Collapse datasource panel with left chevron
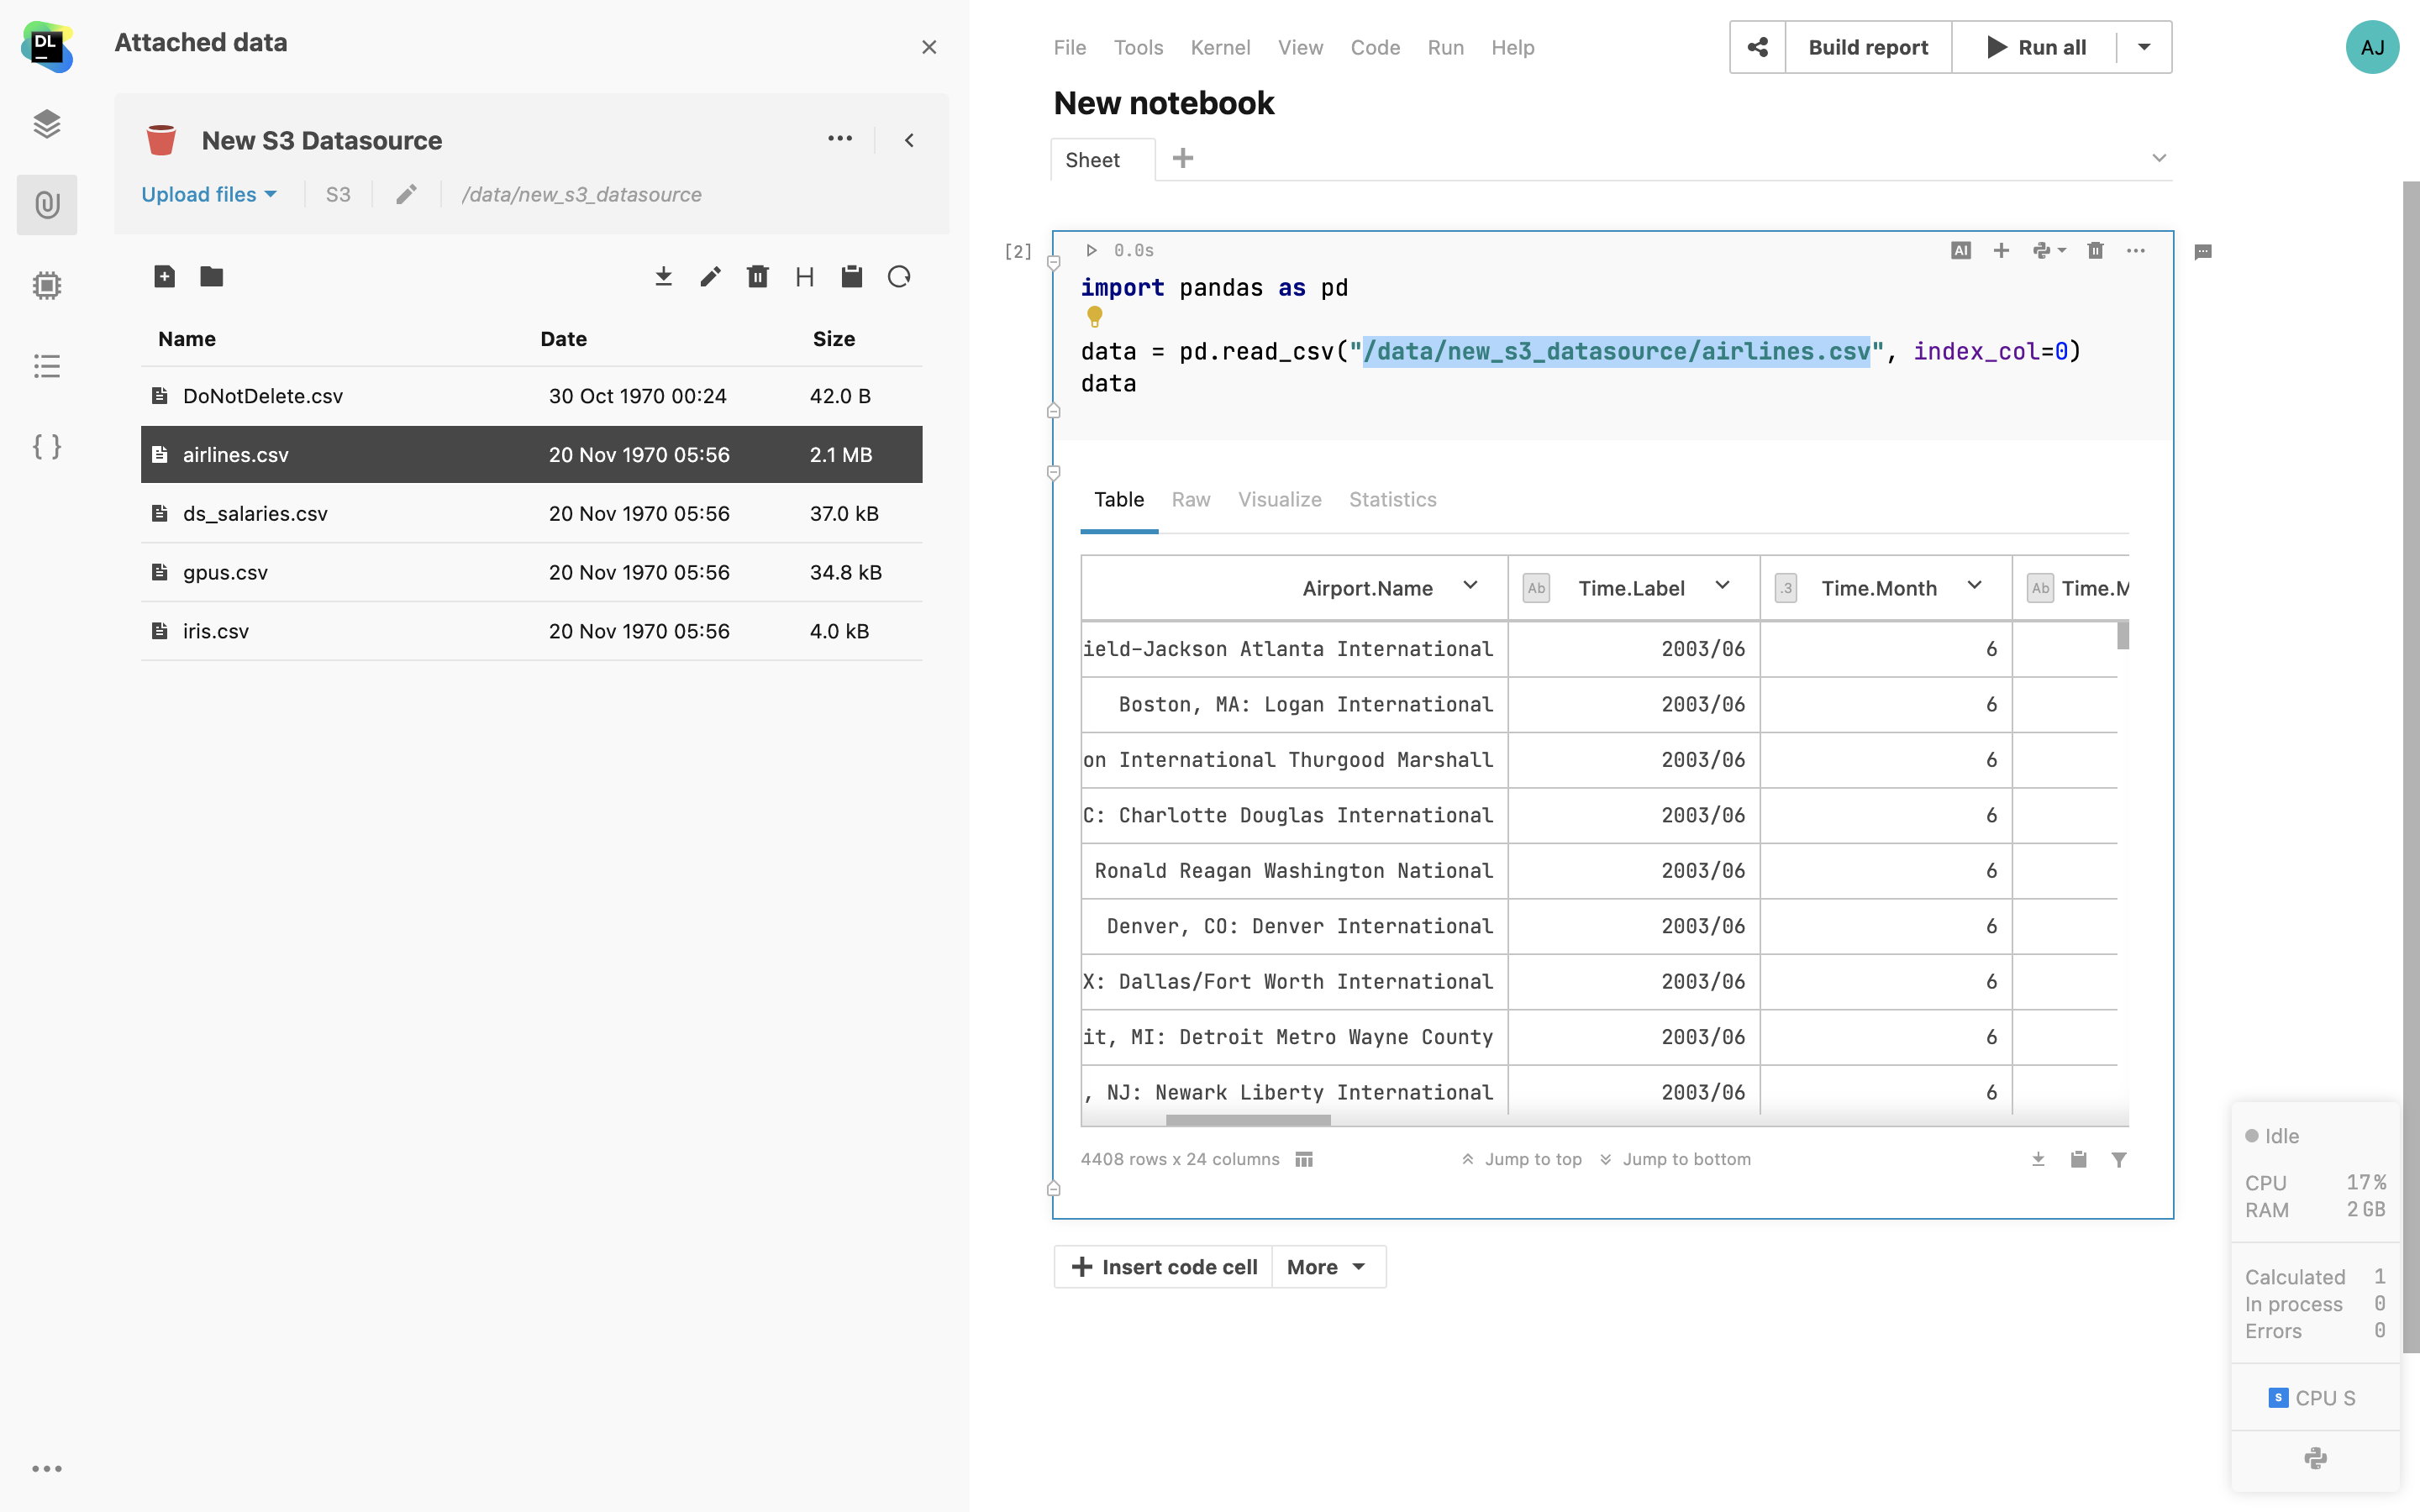This screenshot has width=2420, height=1512. [909, 141]
